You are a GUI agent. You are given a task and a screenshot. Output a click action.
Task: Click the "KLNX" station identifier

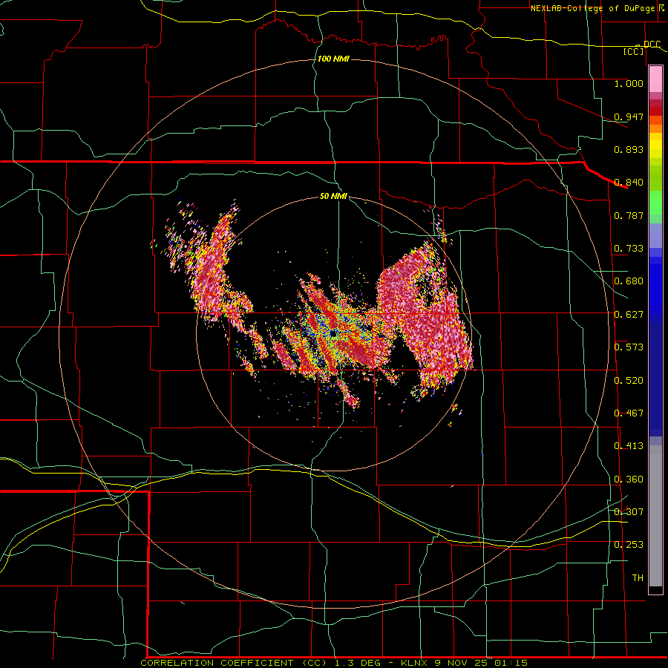414,663
